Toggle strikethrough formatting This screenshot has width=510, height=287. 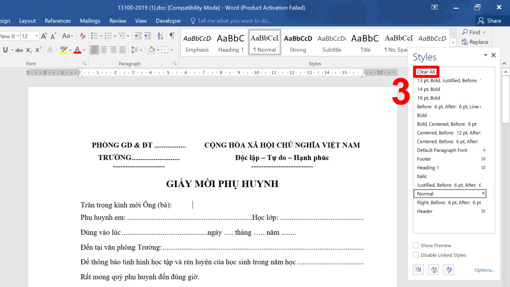19,50
